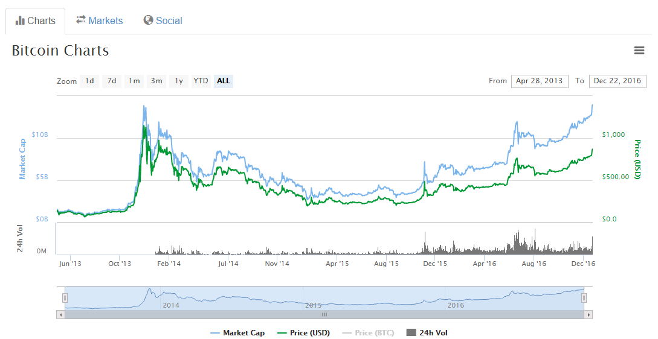The image size is (658, 339).
Task: Click the Apr '16 axis label
Action: click(484, 264)
